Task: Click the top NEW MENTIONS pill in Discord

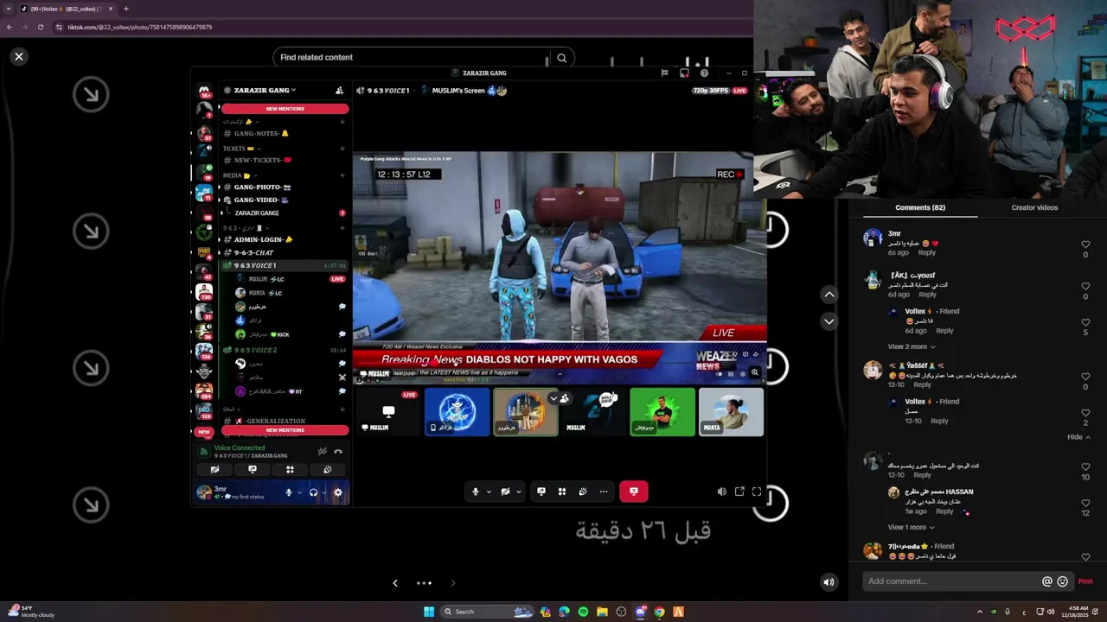Action: (x=285, y=109)
